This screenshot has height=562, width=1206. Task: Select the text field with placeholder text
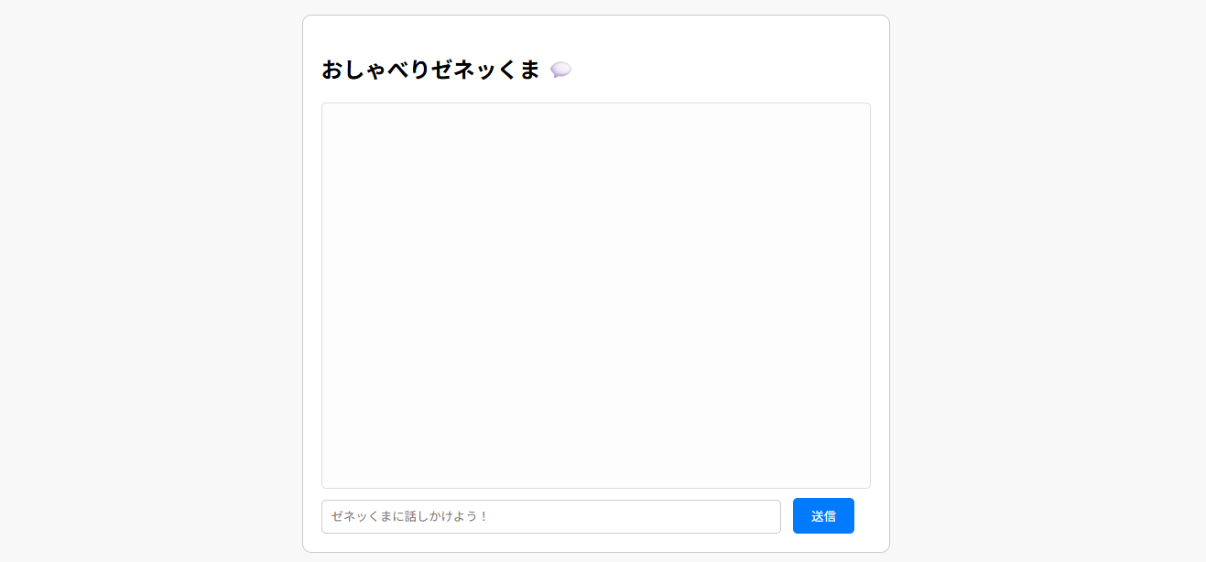point(550,515)
